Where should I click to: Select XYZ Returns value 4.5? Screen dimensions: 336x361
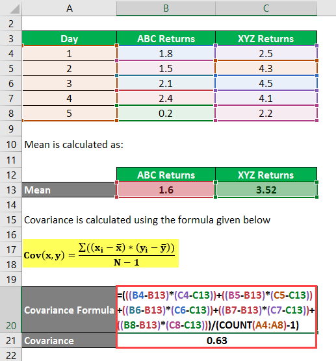(266, 83)
